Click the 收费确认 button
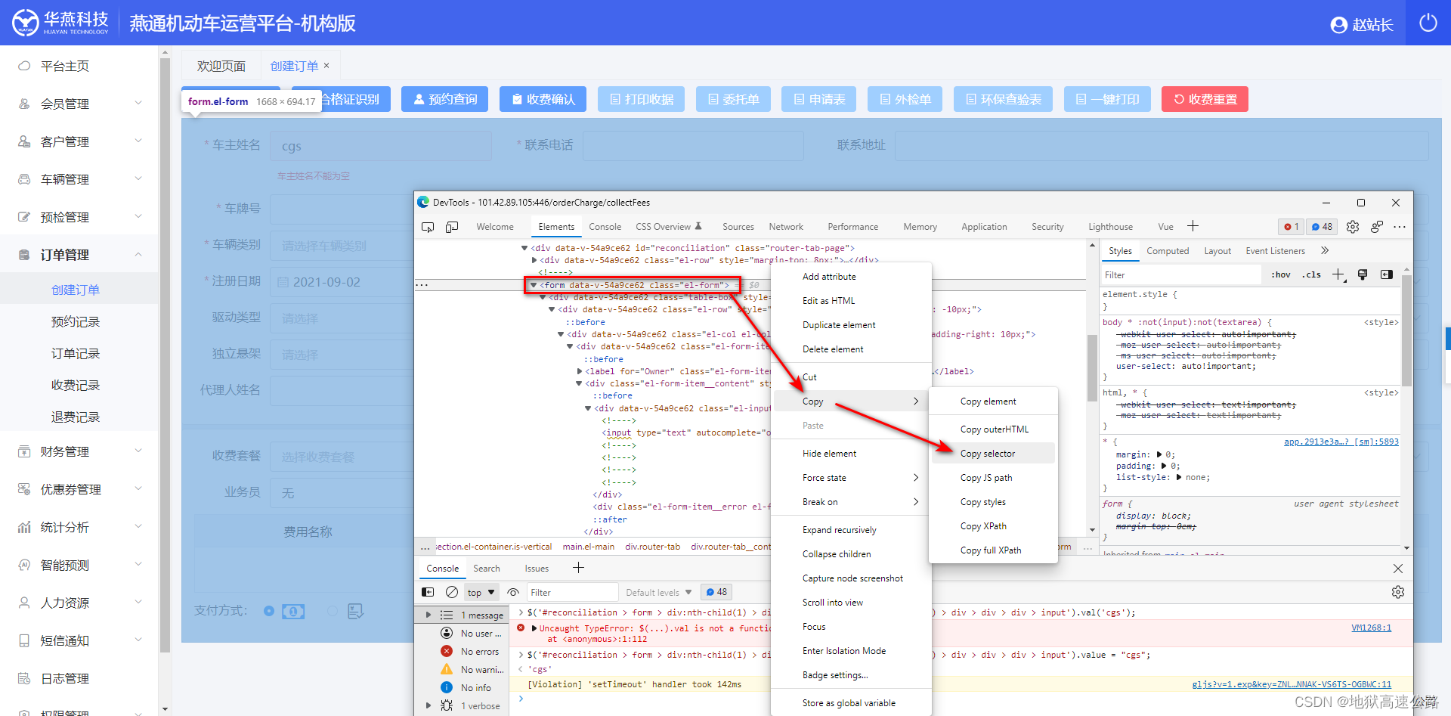The width and height of the screenshot is (1451, 716). [x=543, y=99]
